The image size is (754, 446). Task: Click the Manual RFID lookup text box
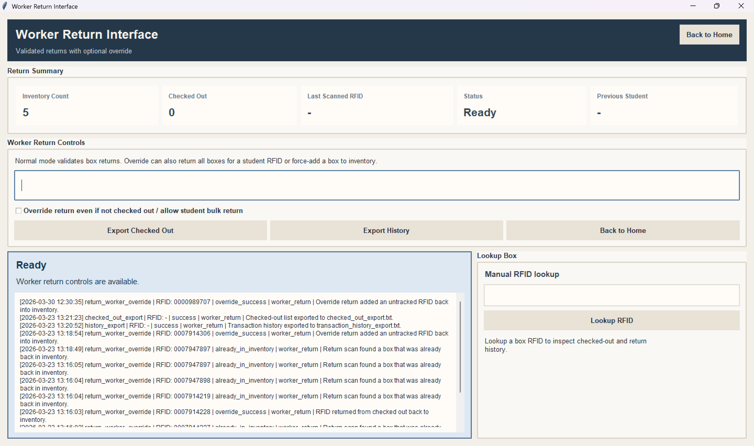click(x=612, y=295)
